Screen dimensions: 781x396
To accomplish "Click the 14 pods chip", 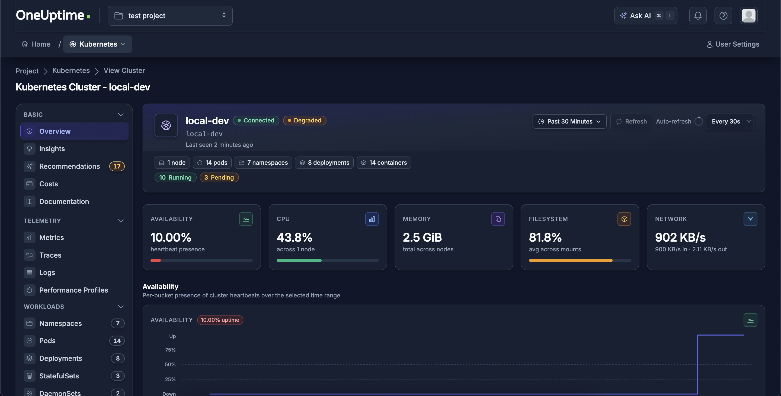I will pos(212,163).
